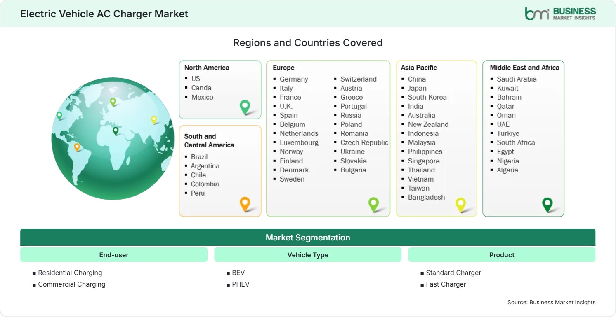Click 'New Zealand' in Asia Pacific list
Viewport: 616px width, 317px height.
(x=428, y=124)
